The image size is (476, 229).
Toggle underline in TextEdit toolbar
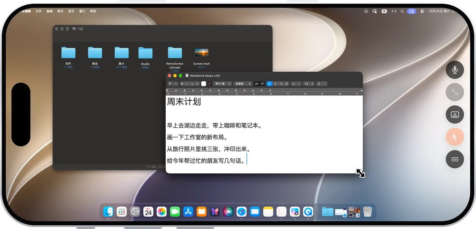[x=192, y=84]
